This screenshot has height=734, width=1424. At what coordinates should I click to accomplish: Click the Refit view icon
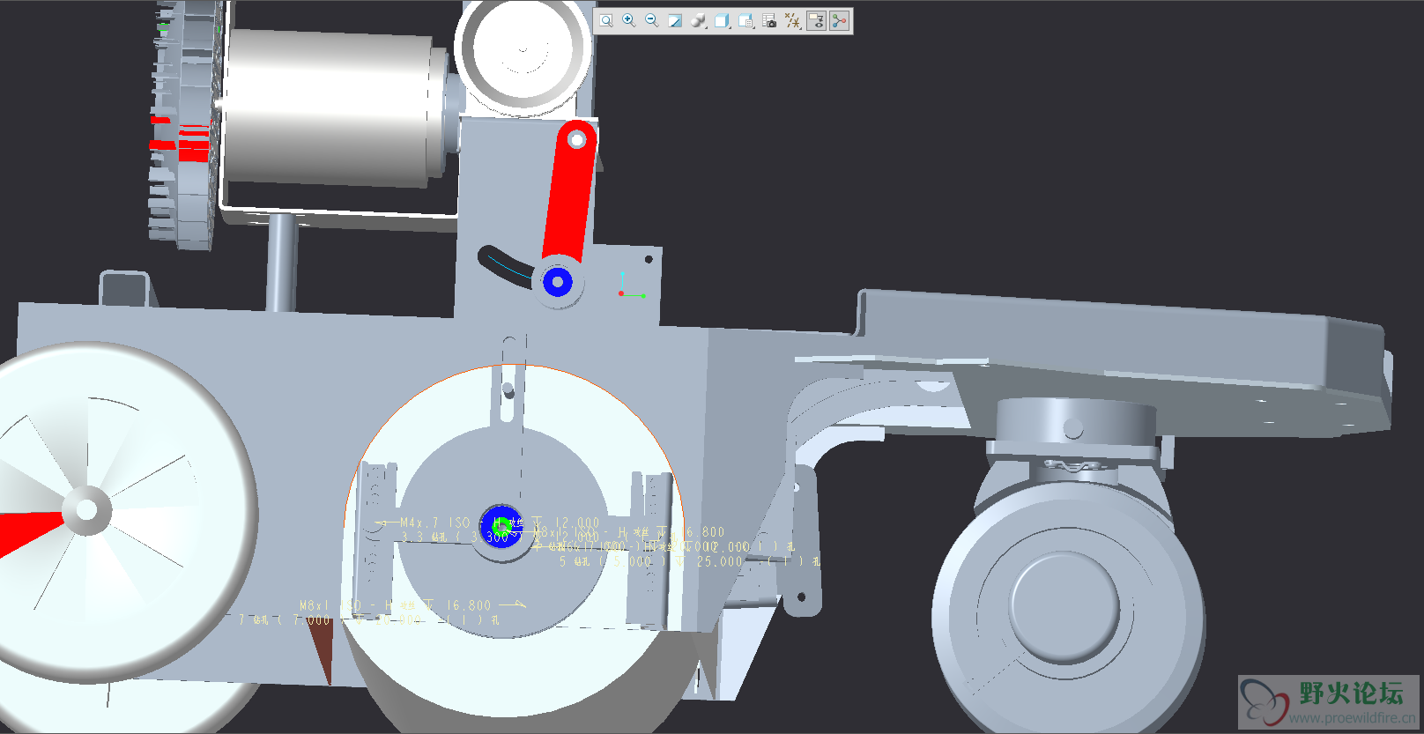(x=606, y=21)
